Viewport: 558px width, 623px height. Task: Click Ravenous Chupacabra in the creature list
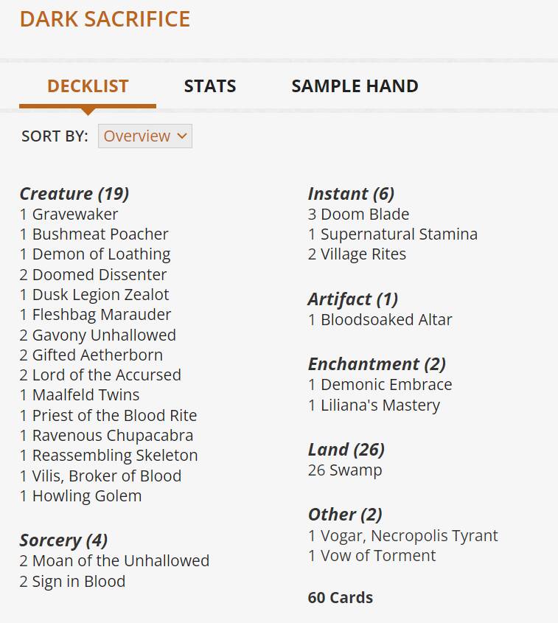[x=113, y=435]
